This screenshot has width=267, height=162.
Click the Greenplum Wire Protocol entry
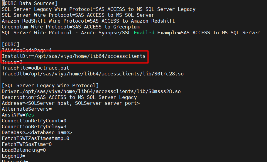pos(71,27)
